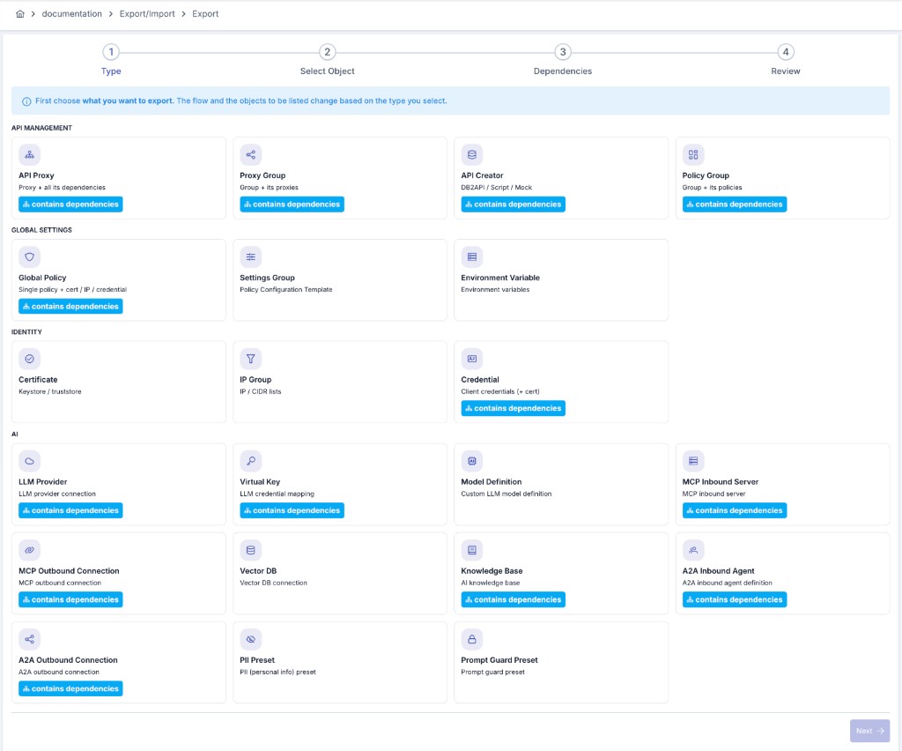The image size is (902, 751).
Task: Select the MCP Inbound Server icon
Action: tap(693, 461)
